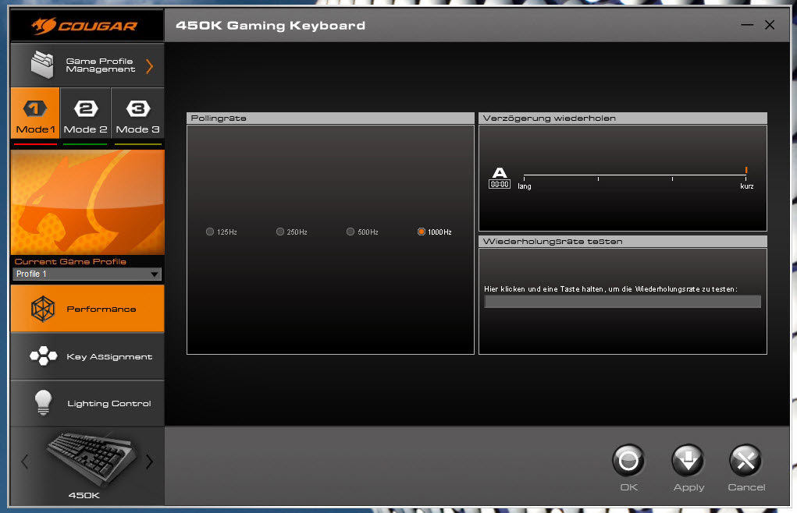Go to next device with right arrow
Viewport: 797px width, 513px height.
149,462
